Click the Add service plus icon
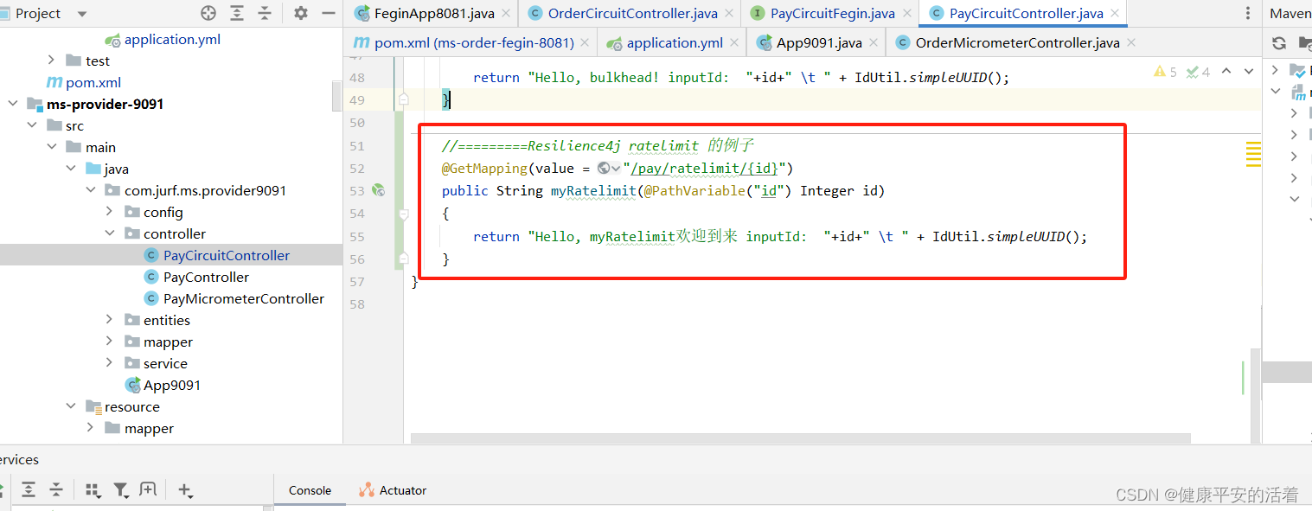This screenshot has width=1312, height=511. coord(185,489)
